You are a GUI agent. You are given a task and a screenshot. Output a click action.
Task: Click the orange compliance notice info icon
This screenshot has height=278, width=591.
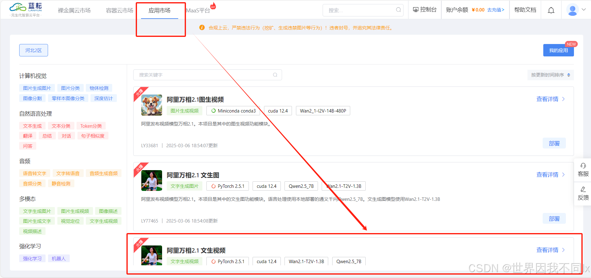202,28
